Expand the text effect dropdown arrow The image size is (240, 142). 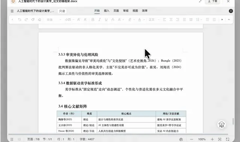(x=123, y=20)
